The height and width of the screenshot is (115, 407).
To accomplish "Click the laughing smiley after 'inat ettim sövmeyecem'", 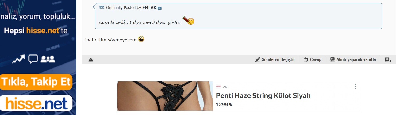I will click(141, 39).
